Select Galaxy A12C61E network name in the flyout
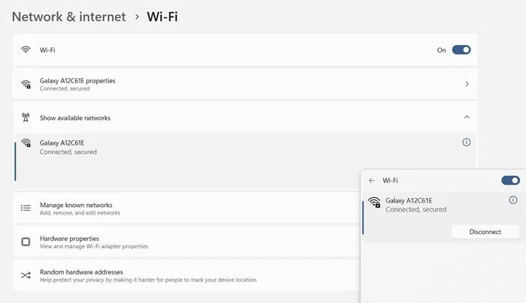526x303 pixels. click(x=409, y=201)
